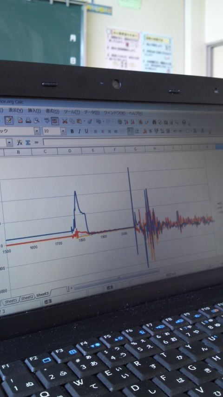Expand the font size 10 dropdown arrow
This screenshot has width=223, height=397.
[63, 131]
